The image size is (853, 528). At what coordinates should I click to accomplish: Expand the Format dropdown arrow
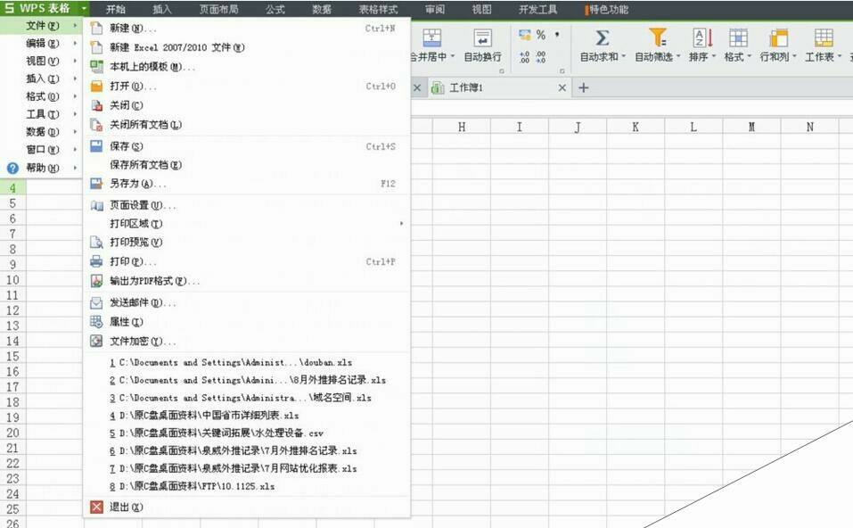coord(749,56)
